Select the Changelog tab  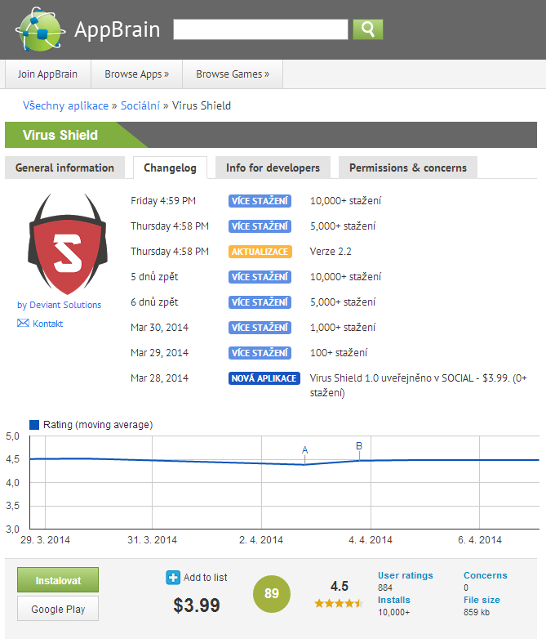[171, 168]
